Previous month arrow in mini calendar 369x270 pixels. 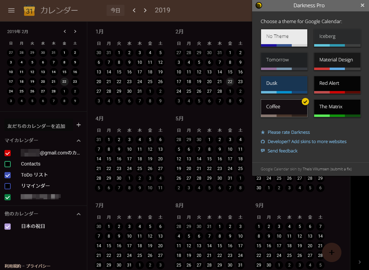pyautogui.click(x=65, y=31)
